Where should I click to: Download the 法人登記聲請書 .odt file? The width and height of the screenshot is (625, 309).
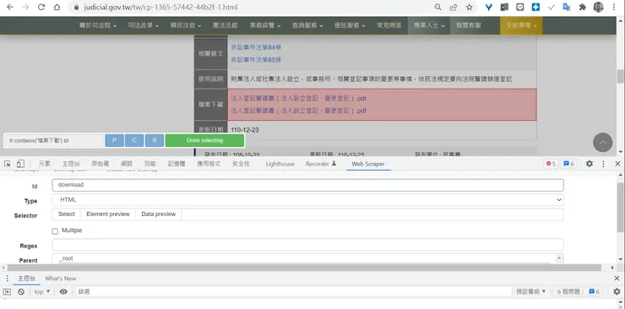pyautogui.click(x=298, y=98)
